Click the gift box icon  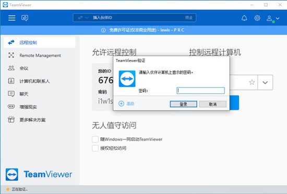coord(11,119)
